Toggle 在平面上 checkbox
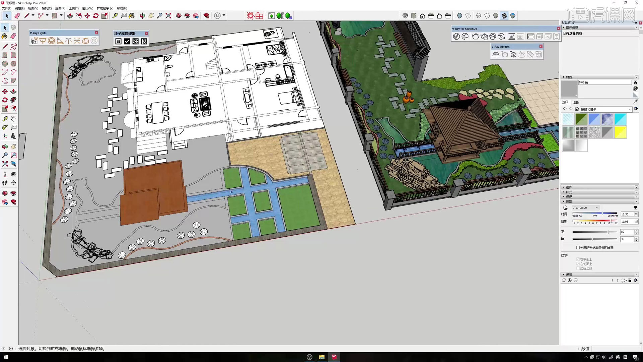643x362 pixels. click(578, 259)
